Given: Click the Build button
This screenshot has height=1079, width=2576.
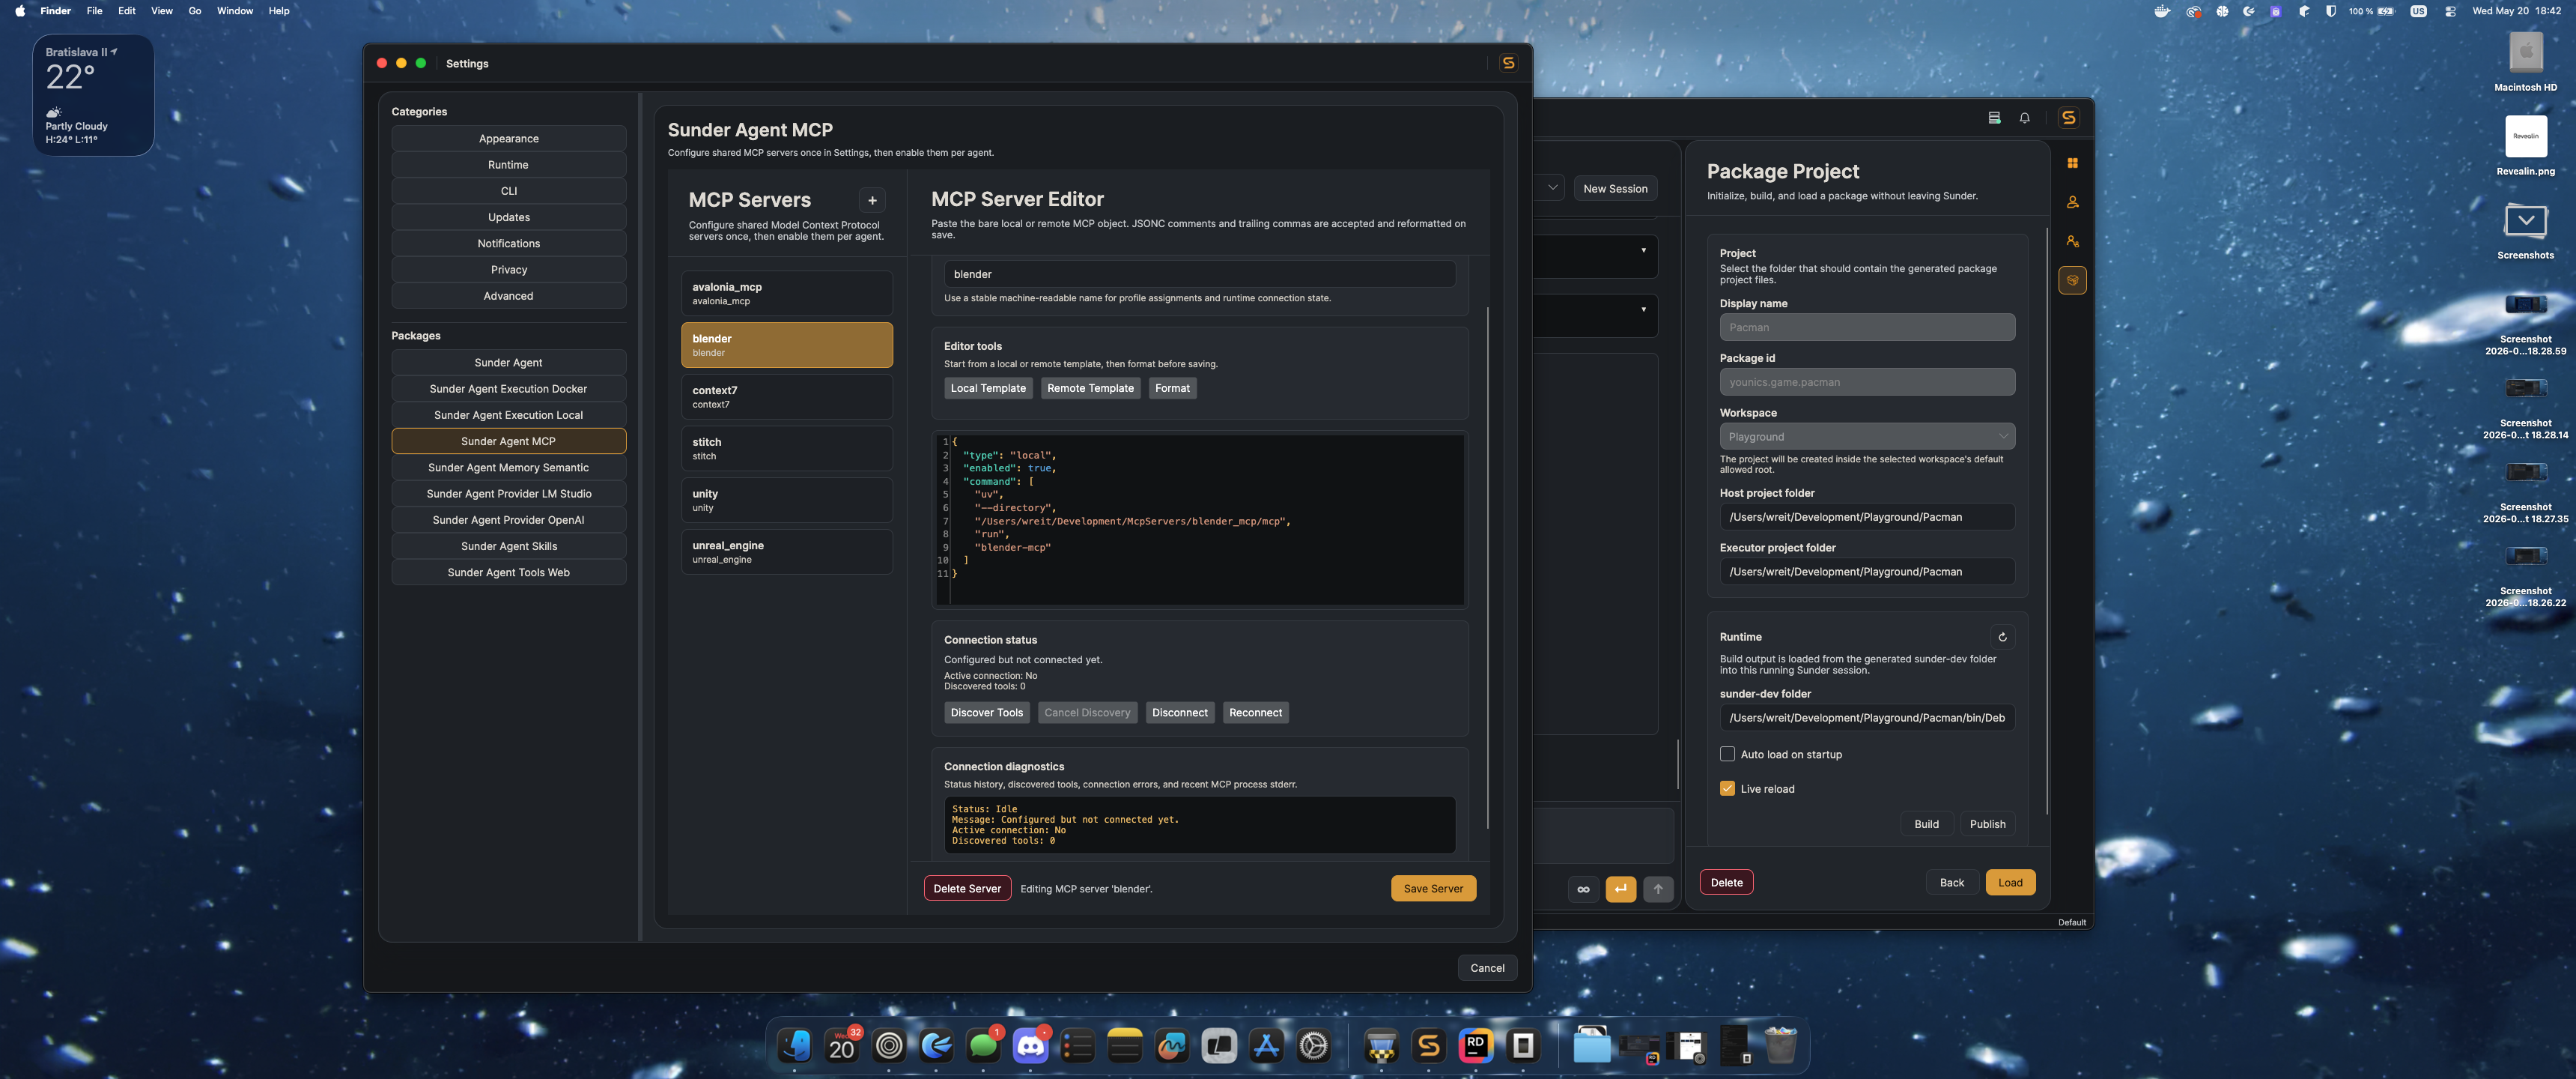Looking at the screenshot, I should (x=1926, y=823).
